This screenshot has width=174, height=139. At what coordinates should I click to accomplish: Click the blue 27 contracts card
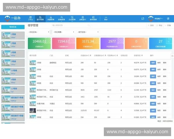click(161, 43)
